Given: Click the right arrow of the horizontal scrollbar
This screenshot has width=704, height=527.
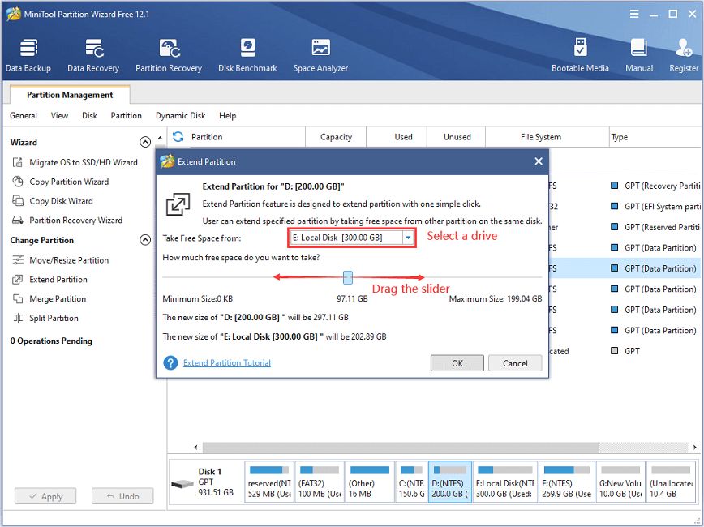Looking at the screenshot, I should click(694, 447).
